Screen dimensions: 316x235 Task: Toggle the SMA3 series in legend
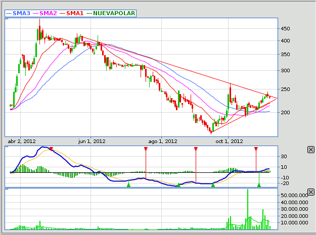tap(20, 13)
